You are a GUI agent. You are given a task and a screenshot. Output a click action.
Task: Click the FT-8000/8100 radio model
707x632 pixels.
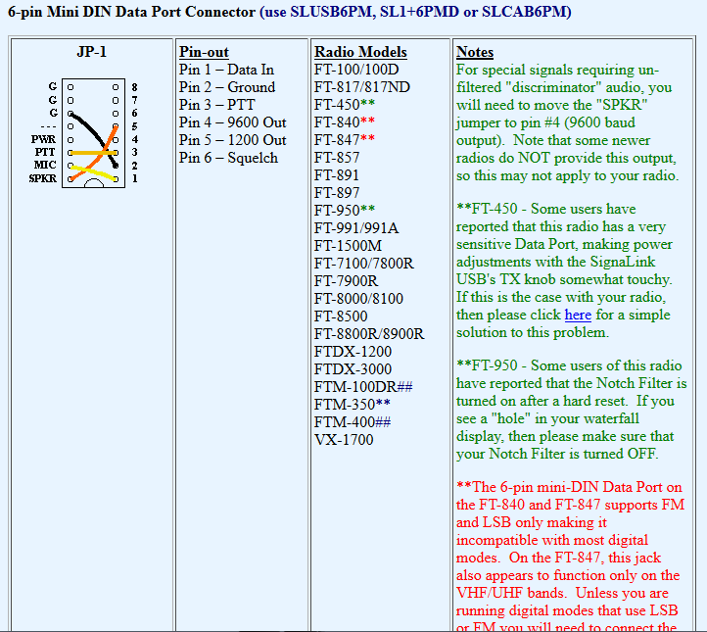point(358,299)
